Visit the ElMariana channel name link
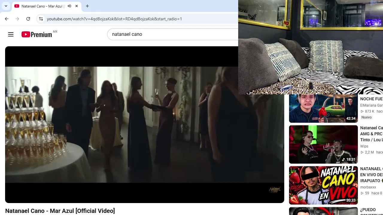 [x=371, y=105]
